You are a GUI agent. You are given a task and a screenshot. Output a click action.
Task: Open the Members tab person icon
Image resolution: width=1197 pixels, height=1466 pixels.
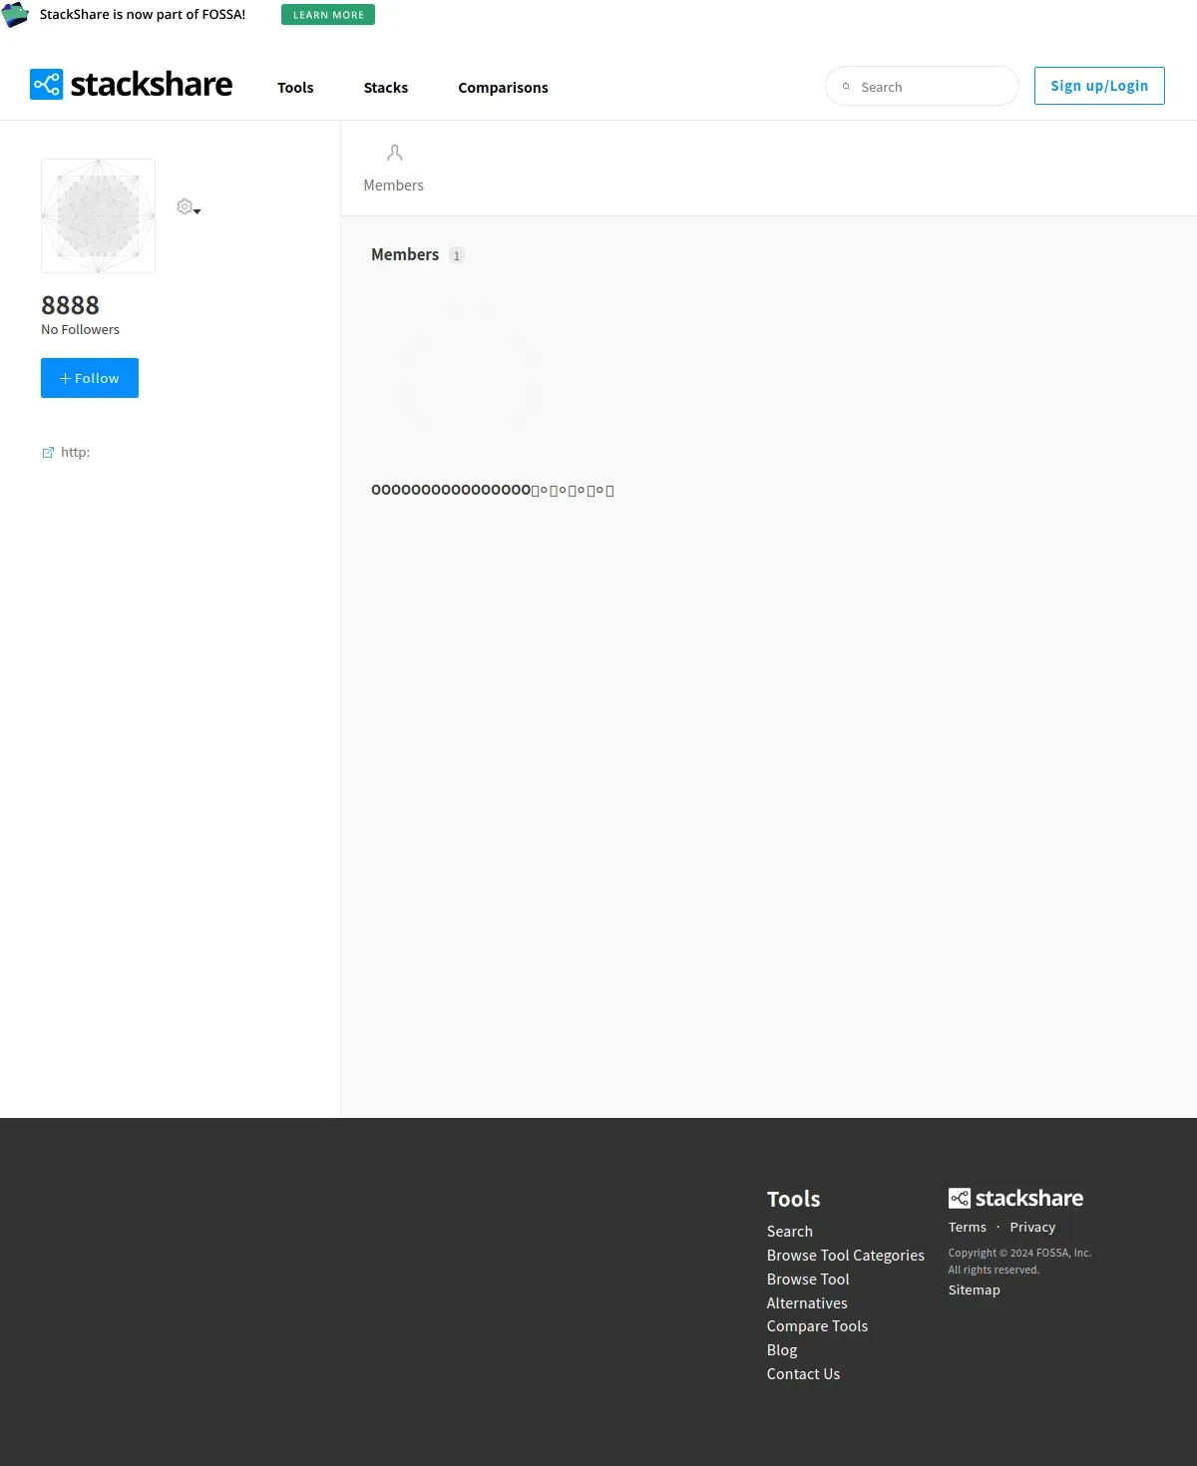[394, 153]
